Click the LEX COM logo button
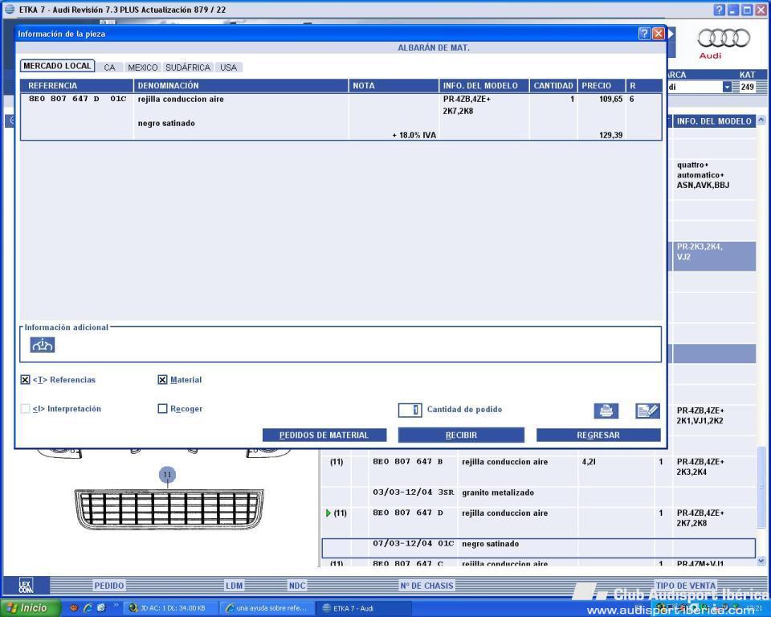 pyautogui.click(x=26, y=586)
